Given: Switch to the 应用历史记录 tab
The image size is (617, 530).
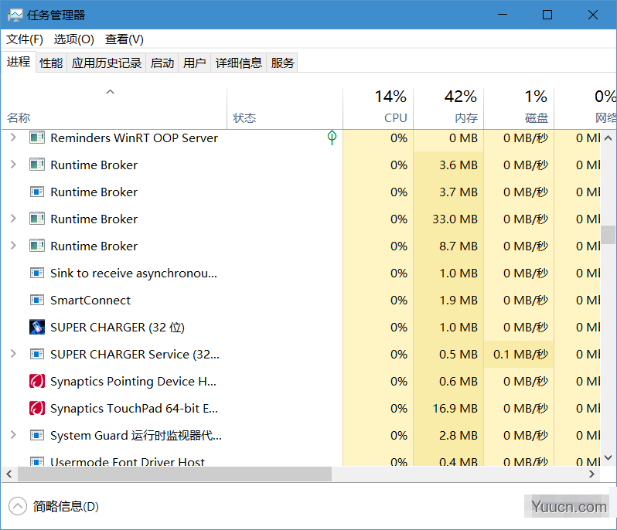Looking at the screenshot, I should point(106,63).
